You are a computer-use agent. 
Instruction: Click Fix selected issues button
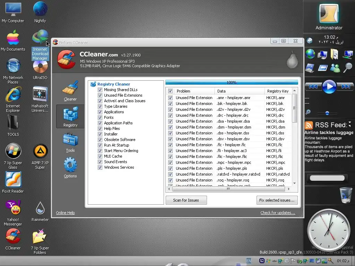click(277, 200)
